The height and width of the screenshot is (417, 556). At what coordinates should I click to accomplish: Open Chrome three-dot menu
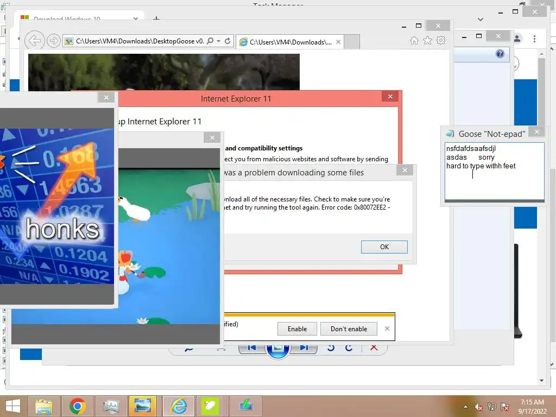click(534, 39)
